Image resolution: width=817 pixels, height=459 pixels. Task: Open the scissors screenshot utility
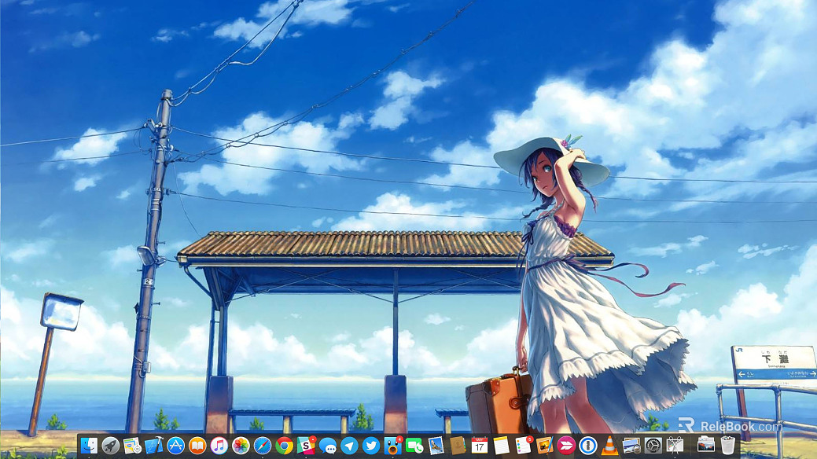[675, 446]
